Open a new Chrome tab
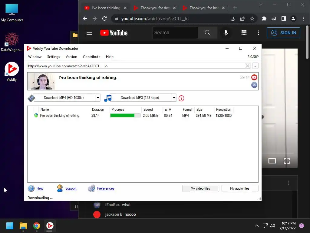Screen dimensions: 310x233 click(235, 8)
